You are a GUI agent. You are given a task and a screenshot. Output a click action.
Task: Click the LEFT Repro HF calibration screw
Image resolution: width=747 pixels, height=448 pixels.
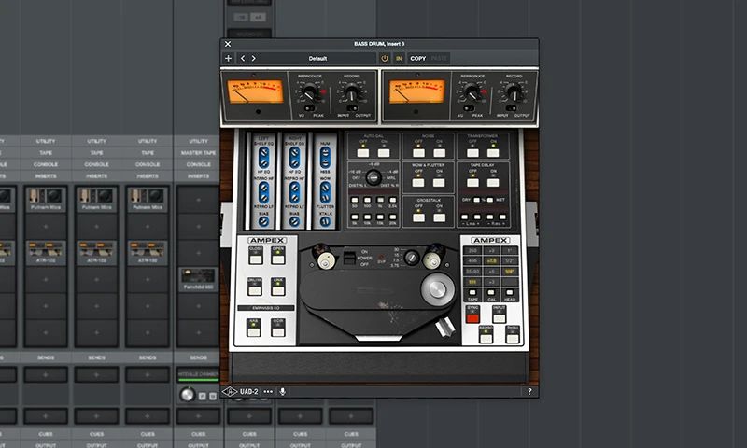[263, 189]
